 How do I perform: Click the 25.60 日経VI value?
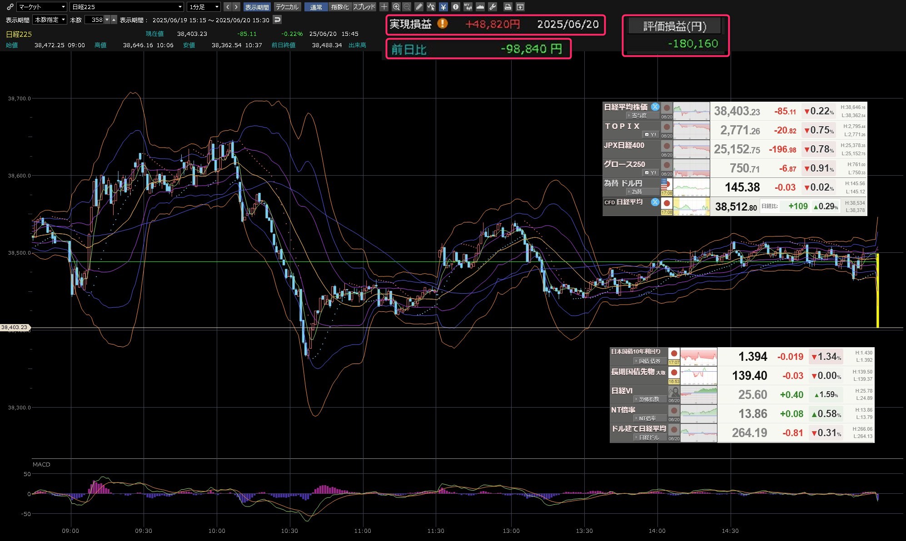click(x=752, y=394)
